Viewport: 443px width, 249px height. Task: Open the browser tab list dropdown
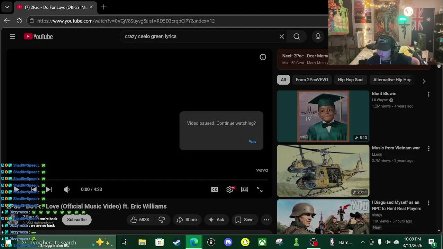7,7
